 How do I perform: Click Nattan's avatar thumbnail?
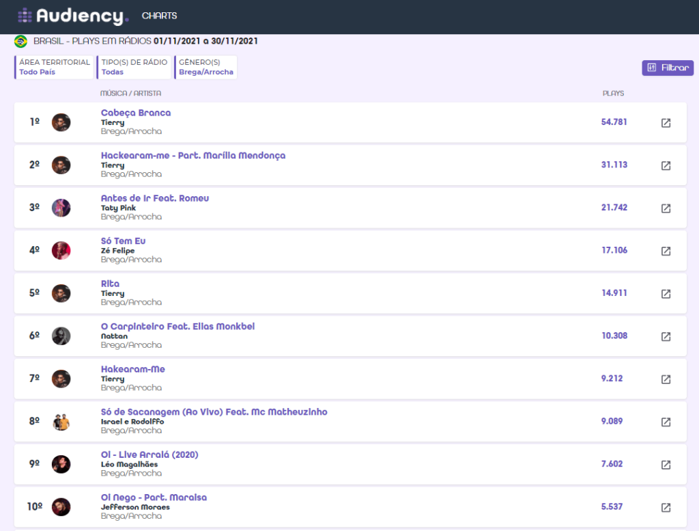click(61, 336)
